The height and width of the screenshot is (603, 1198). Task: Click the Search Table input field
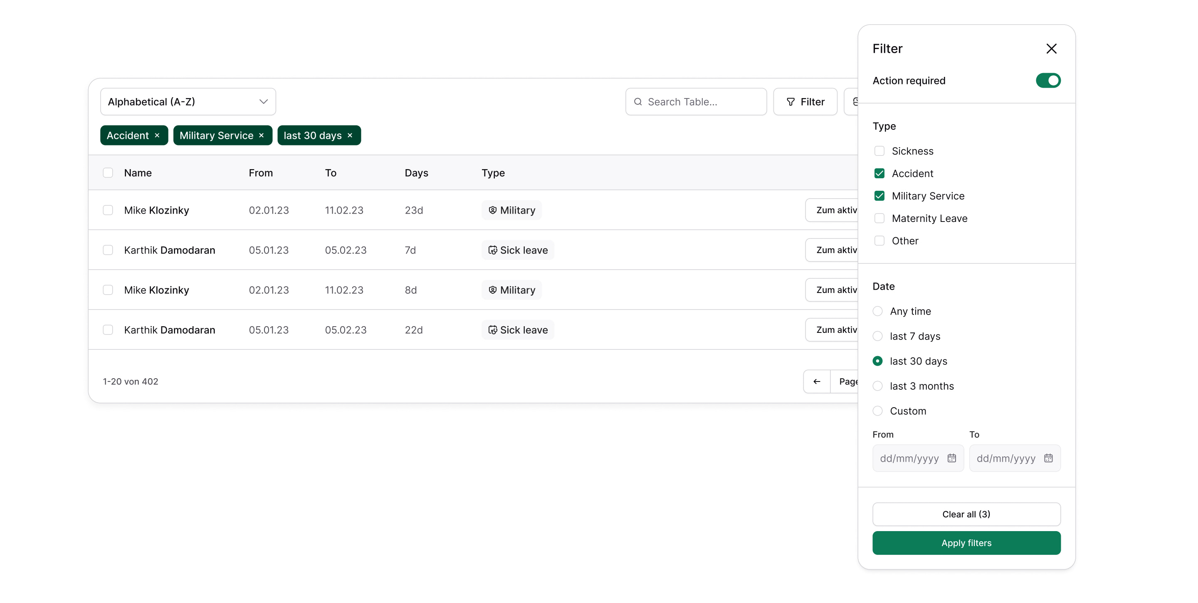[x=696, y=102]
